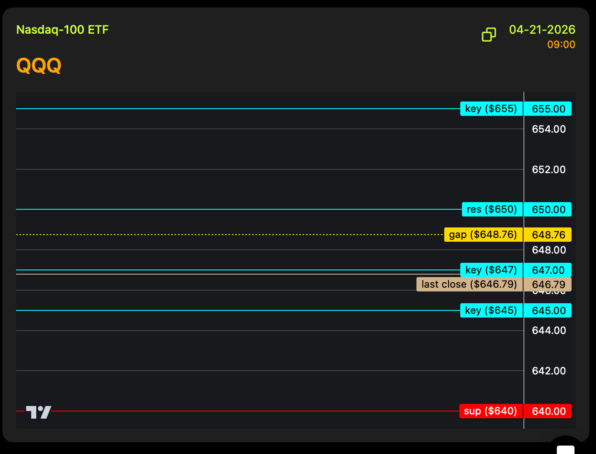Click the 655.00 cyan price tag
The height and width of the screenshot is (454, 596).
tap(548, 109)
